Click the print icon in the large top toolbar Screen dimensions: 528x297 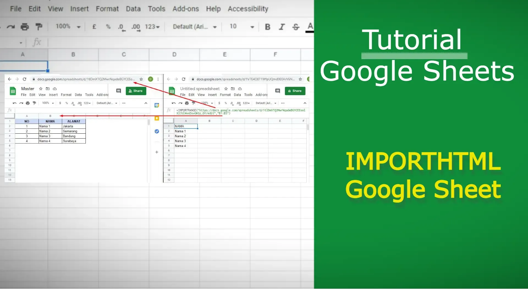pos(24,27)
